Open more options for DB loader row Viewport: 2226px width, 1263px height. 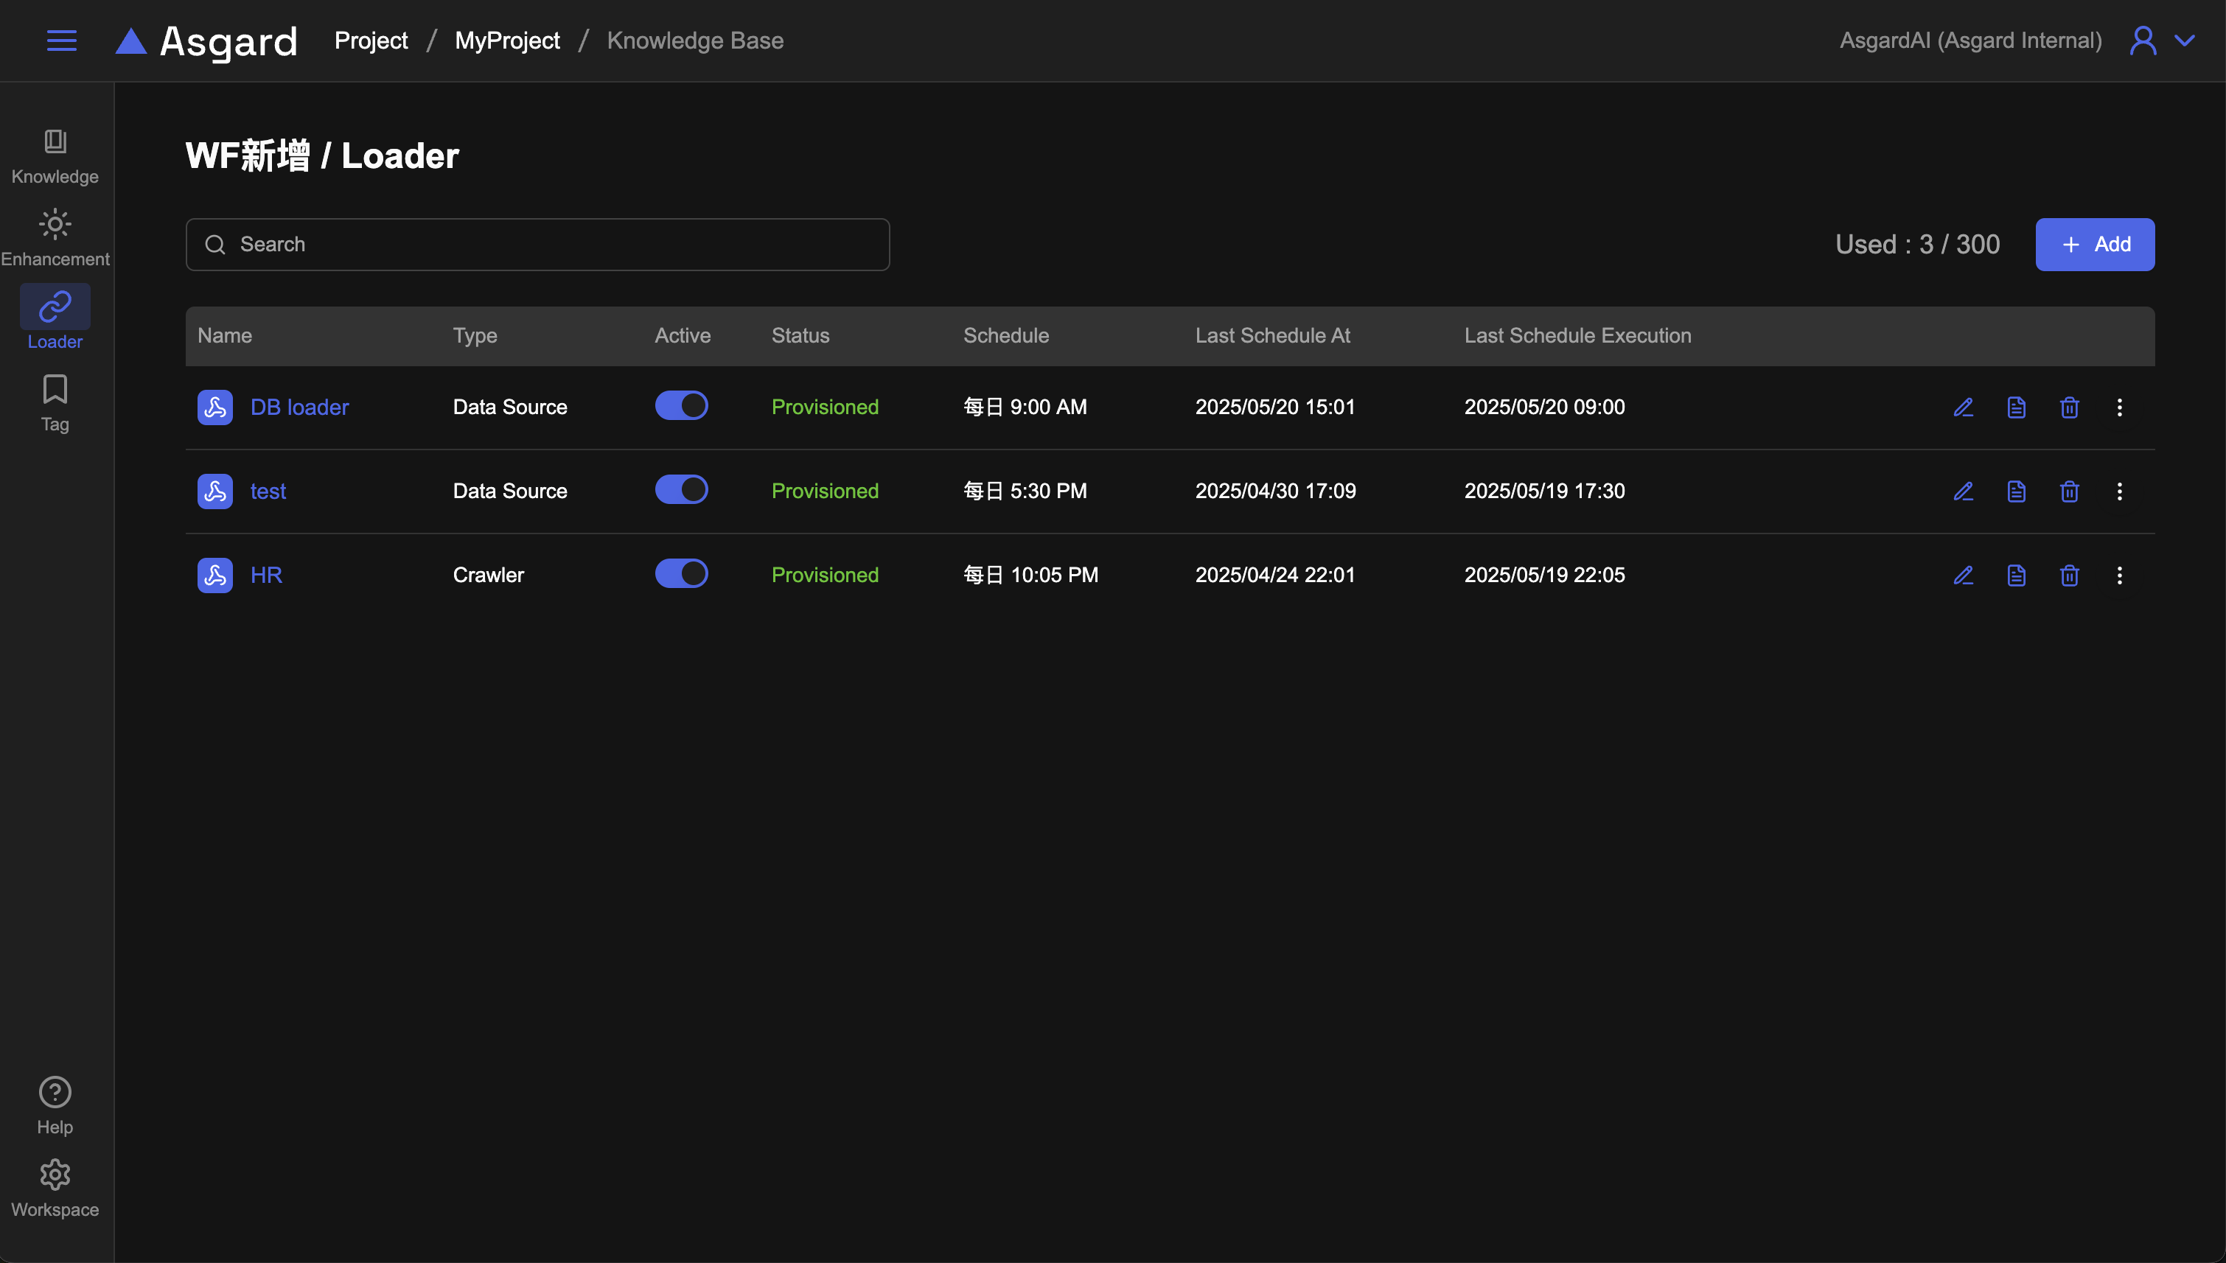click(x=2119, y=407)
